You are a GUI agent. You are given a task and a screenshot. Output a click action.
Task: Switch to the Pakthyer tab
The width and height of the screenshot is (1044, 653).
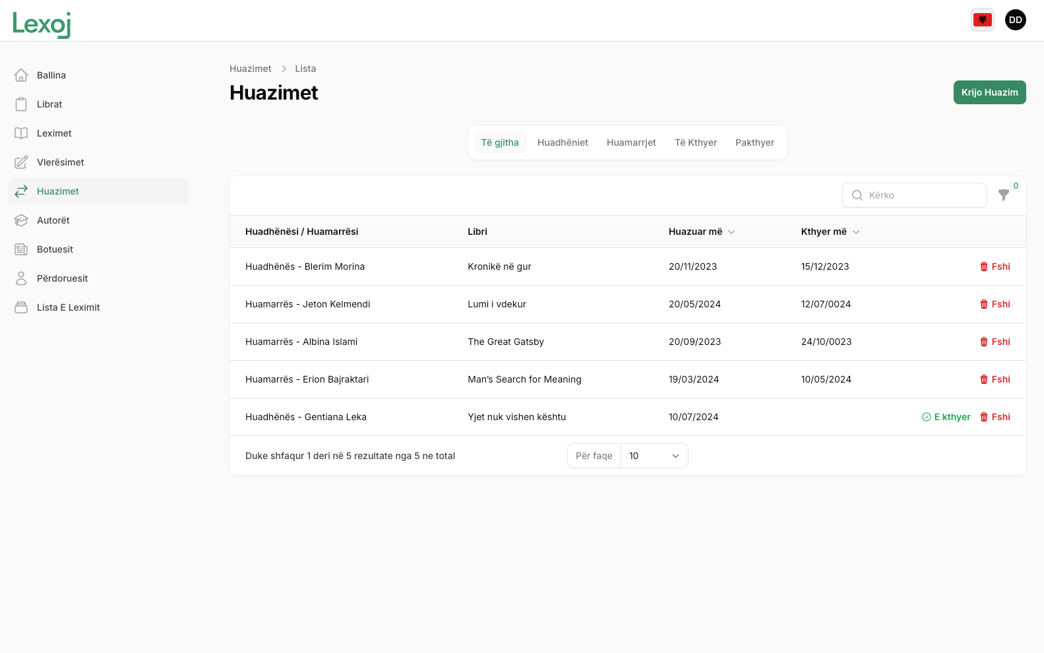(754, 142)
